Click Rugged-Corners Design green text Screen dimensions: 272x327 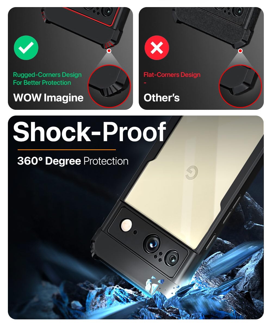pos(47,78)
